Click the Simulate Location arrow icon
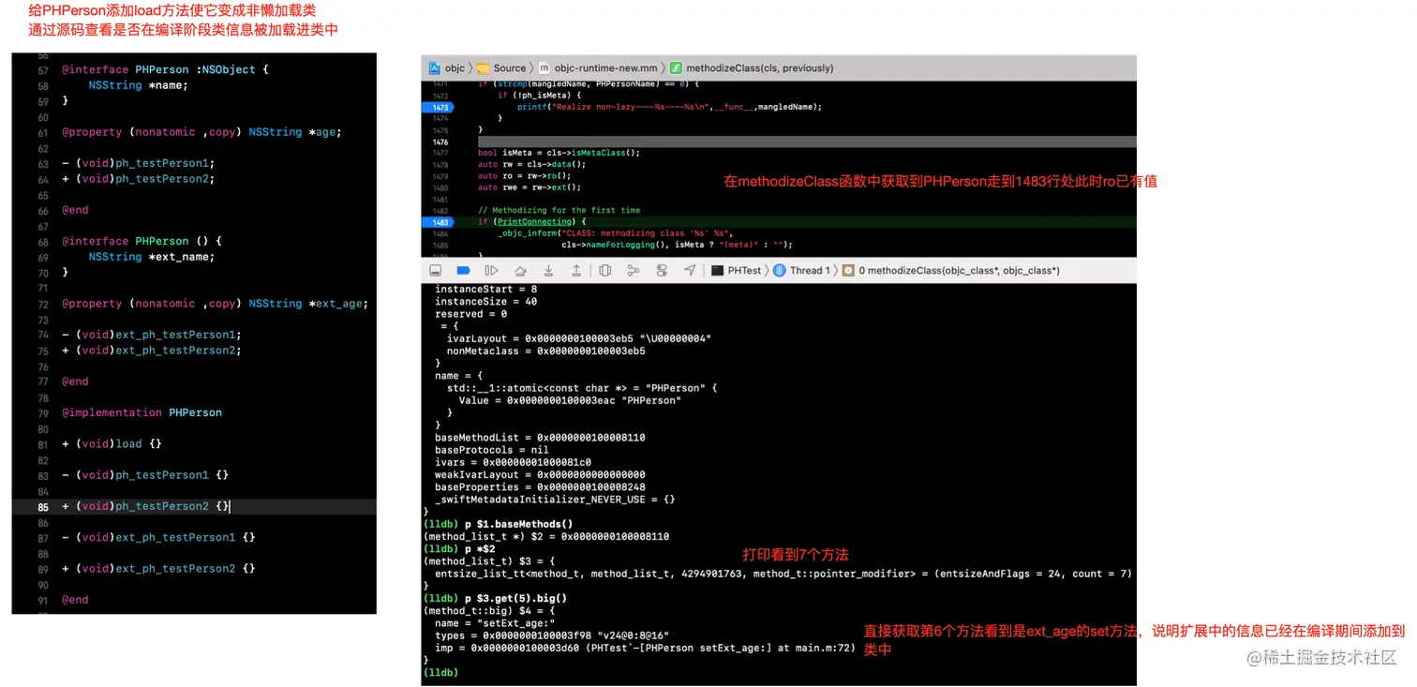 pos(690,270)
